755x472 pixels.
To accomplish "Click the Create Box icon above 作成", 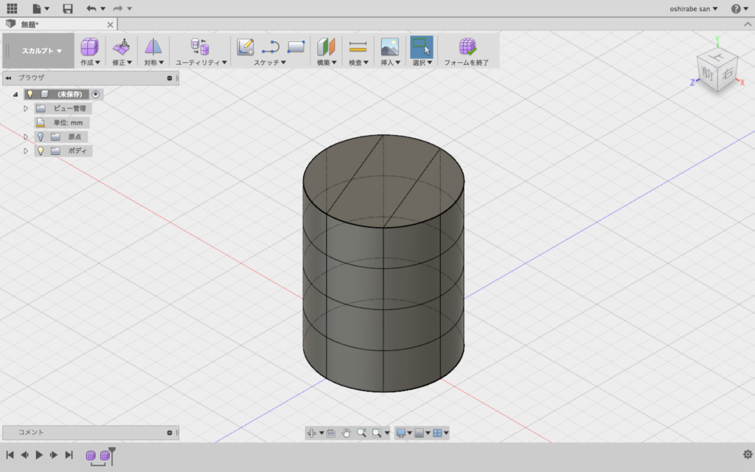I will [89, 46].
